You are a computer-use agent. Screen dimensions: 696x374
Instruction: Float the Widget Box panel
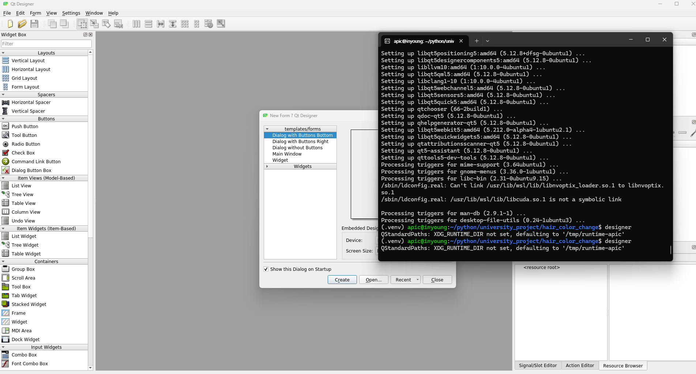click(x=85, y=35)
